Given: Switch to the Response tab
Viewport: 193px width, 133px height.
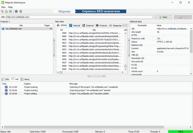Looking at the screenshot, I should [x=115, y=25].
